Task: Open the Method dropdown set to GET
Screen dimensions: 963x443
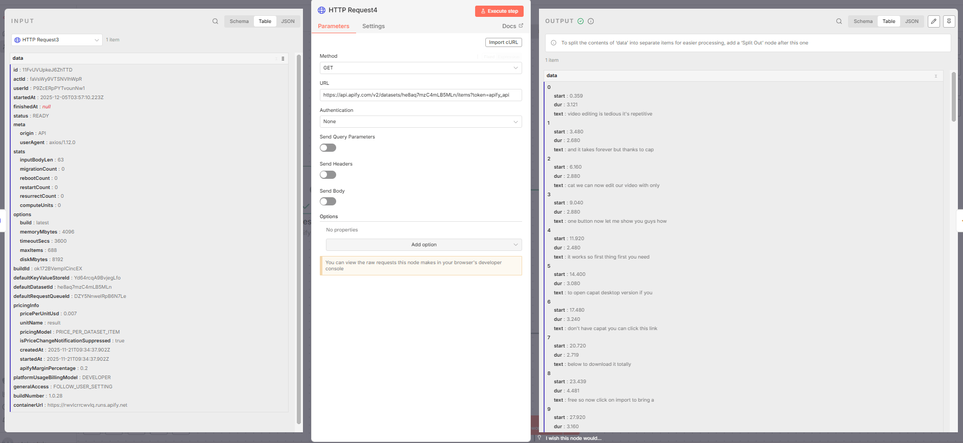Action: (x=420, y=68)
